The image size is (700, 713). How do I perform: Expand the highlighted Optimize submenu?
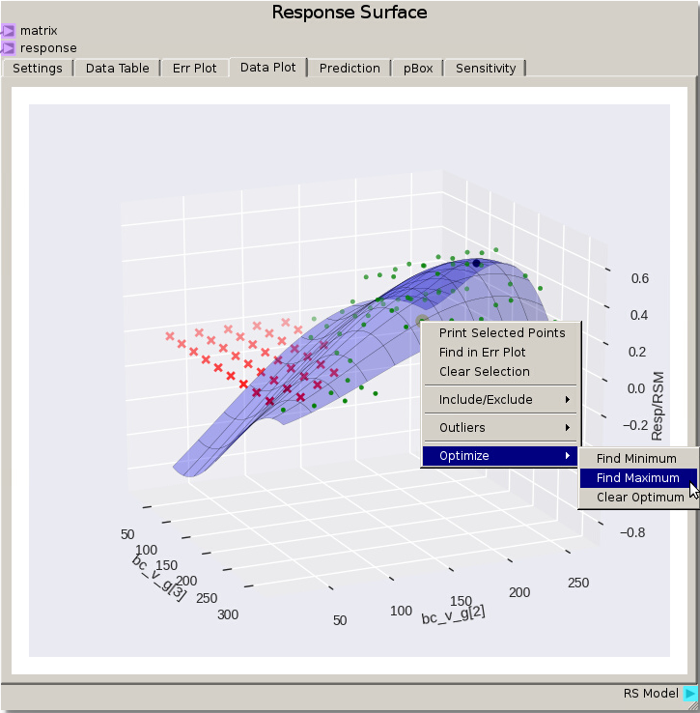[x=501, y=455]
